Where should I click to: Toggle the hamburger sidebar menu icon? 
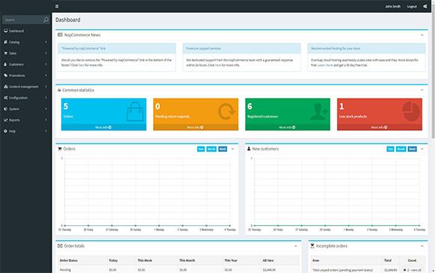(x=57, y=6)
